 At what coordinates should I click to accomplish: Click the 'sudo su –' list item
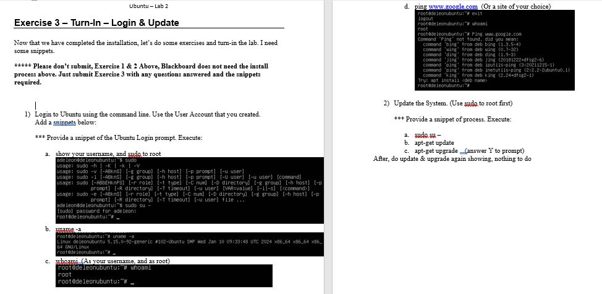428,135
